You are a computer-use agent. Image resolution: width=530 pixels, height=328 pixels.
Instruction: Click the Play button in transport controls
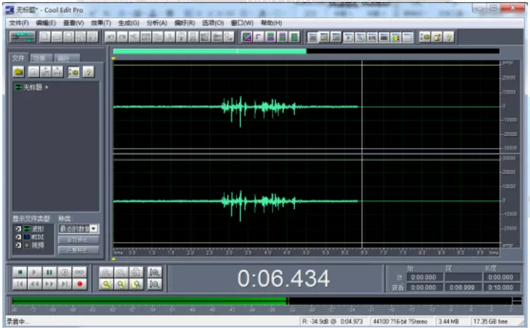point(34,272)
